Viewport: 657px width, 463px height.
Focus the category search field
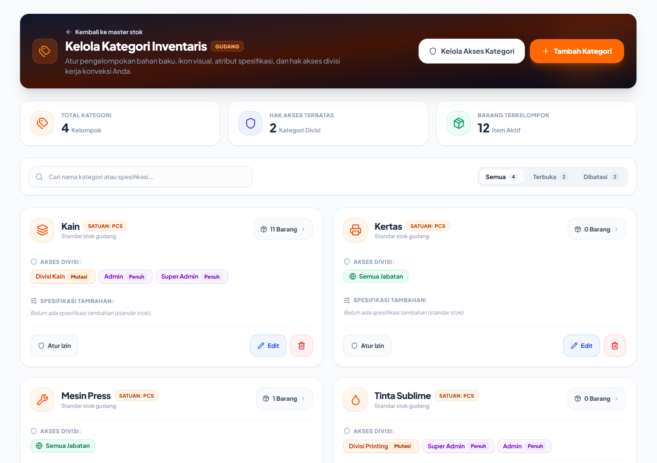(x=141, y=177)
